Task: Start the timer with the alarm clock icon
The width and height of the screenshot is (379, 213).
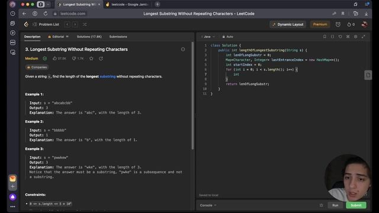Action: click(x=338, y=24)
